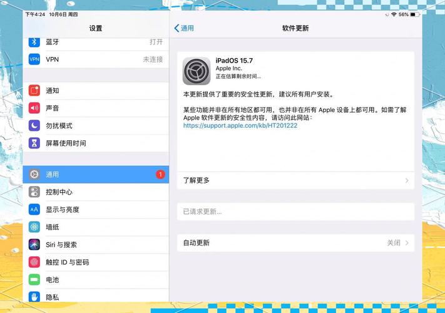
Task: Tap the Wi-Fi status icon
Action: tap(394, 14)
